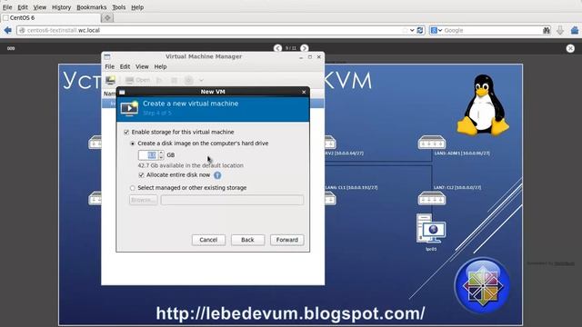582x327 pixels.
Task: Open the address bar history dropdown arrow
Action: [x=412, y=30]
